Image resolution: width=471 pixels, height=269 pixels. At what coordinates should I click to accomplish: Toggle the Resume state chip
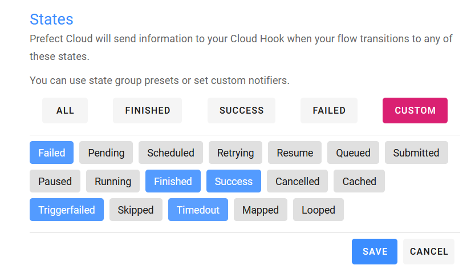(295, 152)
